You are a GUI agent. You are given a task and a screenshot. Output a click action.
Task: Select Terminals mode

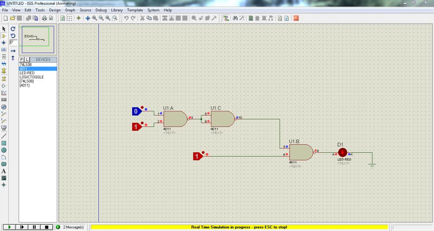4,79
